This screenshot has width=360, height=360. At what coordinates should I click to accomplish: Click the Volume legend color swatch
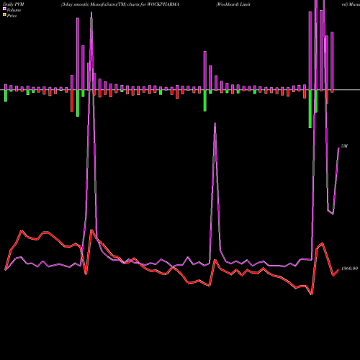(x=4, y=9)
